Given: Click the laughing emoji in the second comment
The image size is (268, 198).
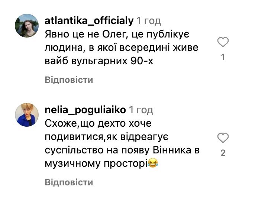Looking at the screenshot, I should (153, 163).
